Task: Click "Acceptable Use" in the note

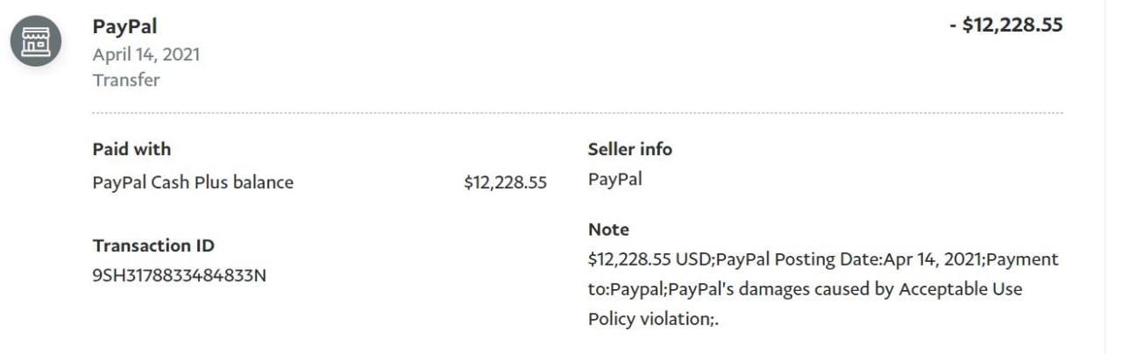Action: (958, 289)
